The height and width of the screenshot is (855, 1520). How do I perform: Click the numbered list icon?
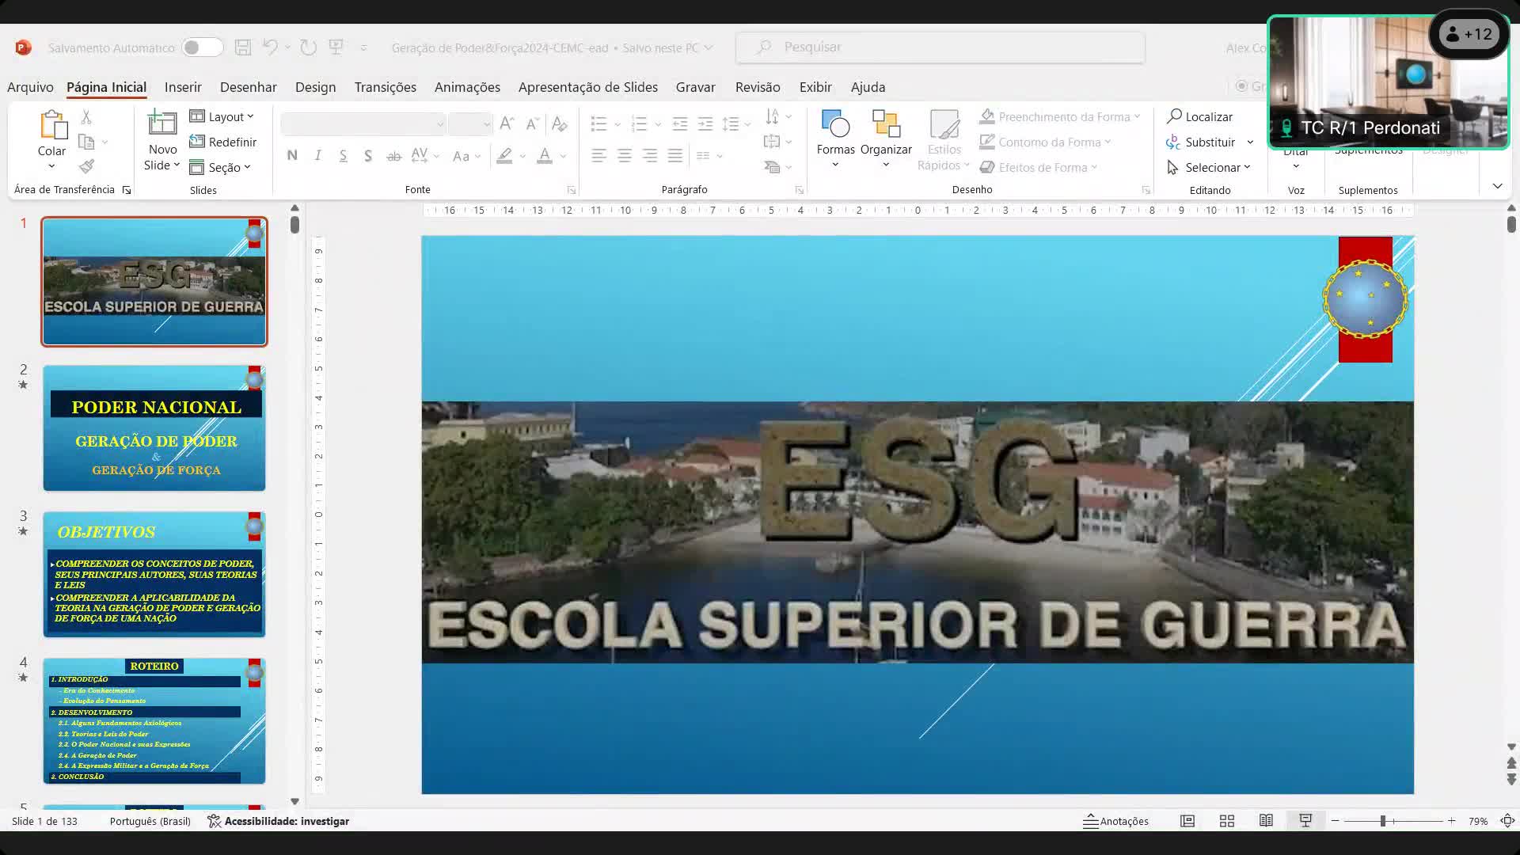[x=639, y=123]
